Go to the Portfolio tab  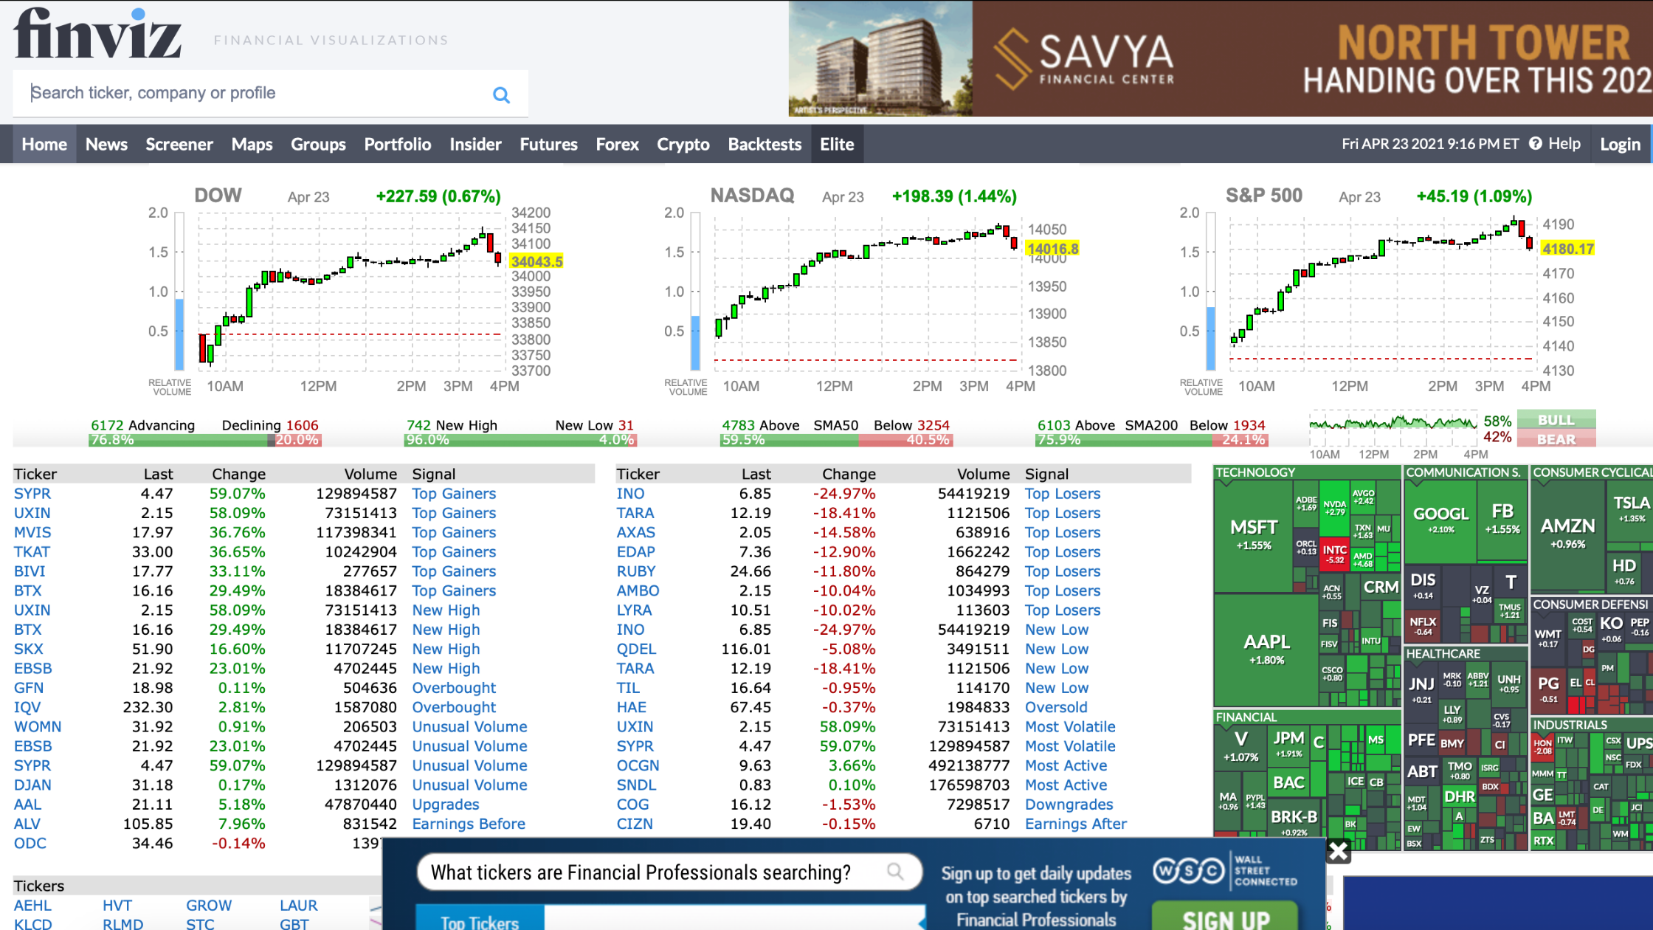point(398,144)
